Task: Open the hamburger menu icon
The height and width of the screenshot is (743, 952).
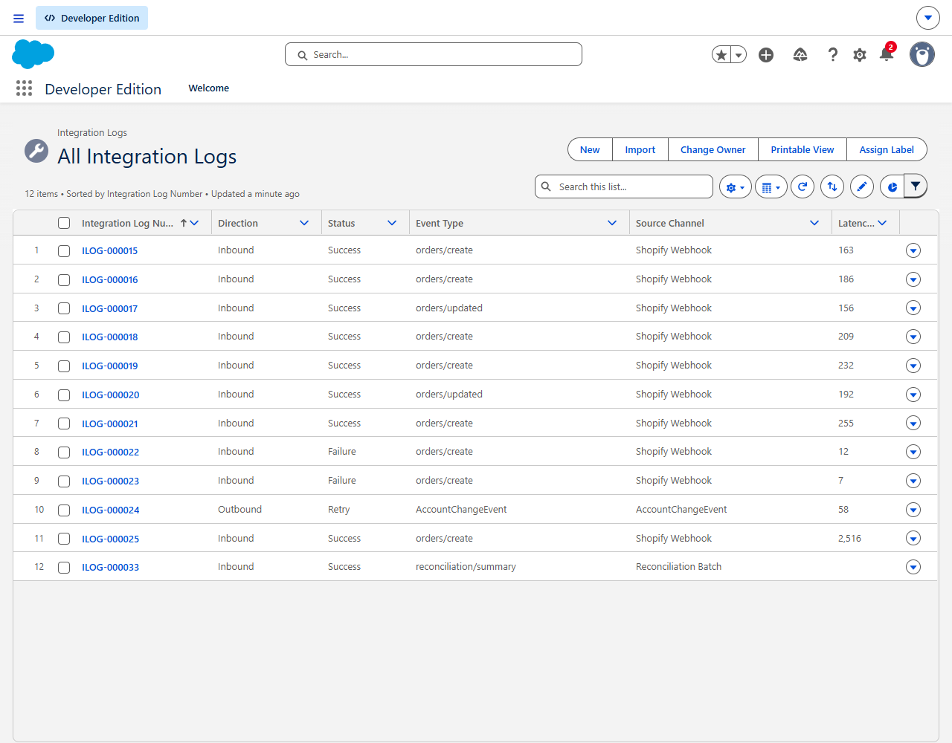Action: tap(19, 19)
